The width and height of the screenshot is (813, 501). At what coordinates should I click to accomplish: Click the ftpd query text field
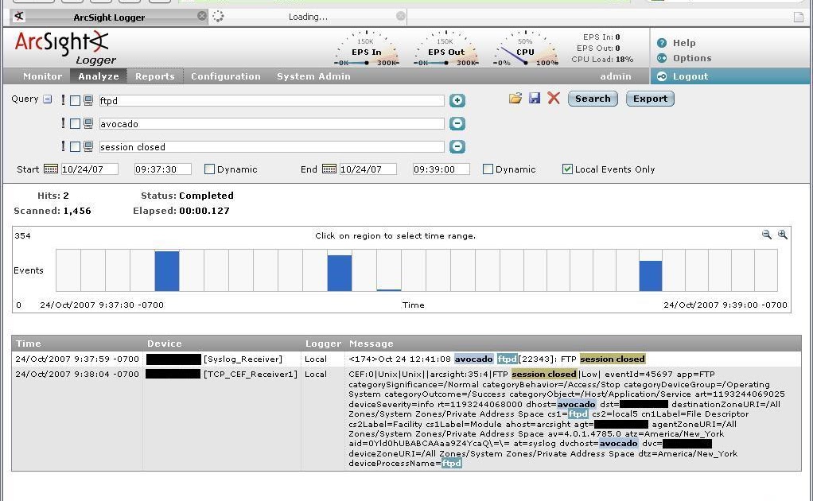(271, 100)
